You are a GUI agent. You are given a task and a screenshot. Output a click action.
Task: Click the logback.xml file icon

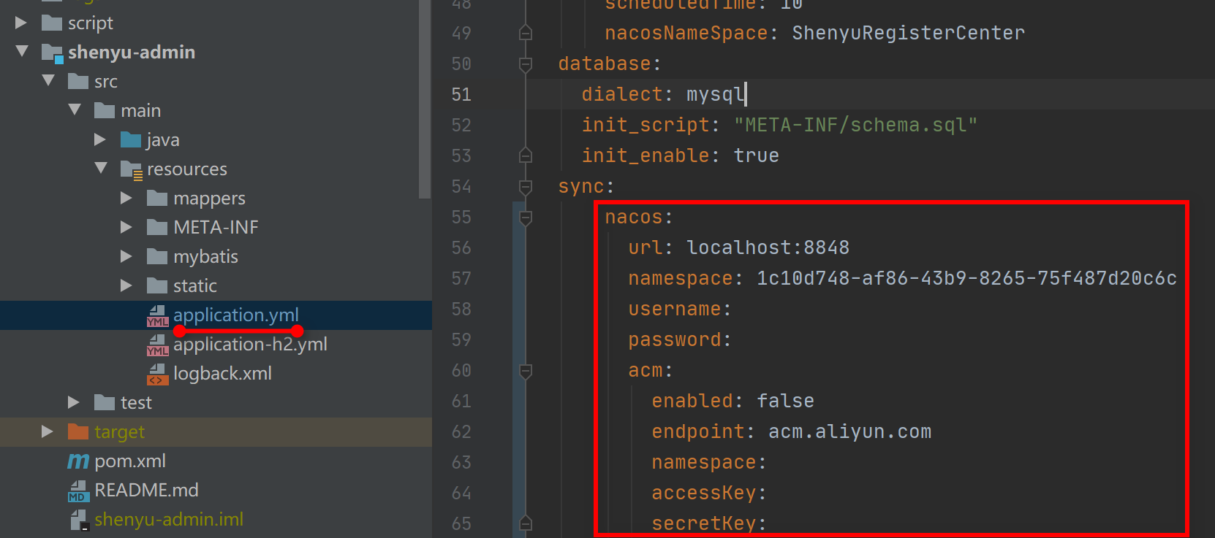pos(157,374)
